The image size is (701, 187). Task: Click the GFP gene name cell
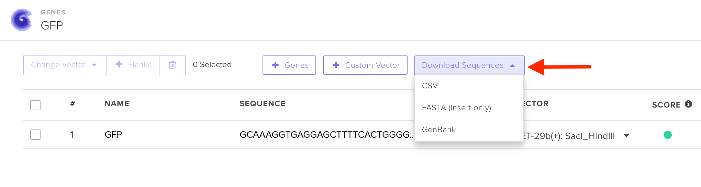(x=113, y=135)
